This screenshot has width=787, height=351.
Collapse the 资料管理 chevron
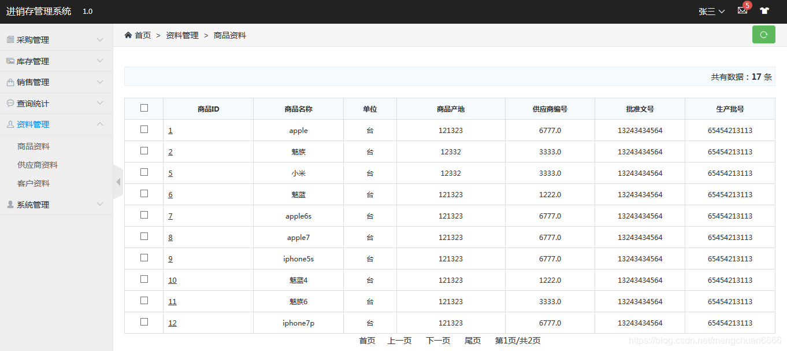click(100, 124)
